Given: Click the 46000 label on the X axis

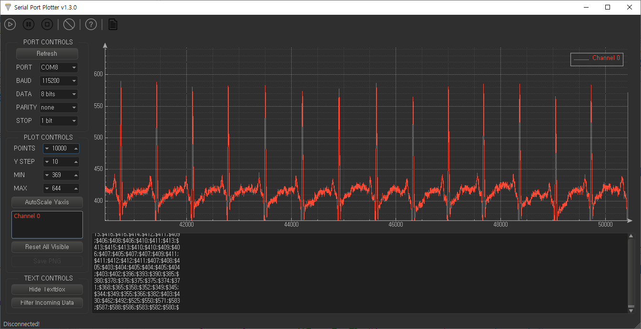Looking at the screenshot, I should pos(396,224).
